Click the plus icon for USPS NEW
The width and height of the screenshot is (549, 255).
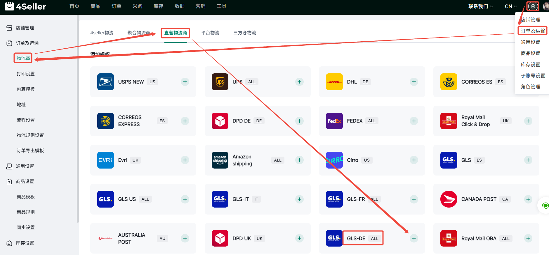pos(185,82)
